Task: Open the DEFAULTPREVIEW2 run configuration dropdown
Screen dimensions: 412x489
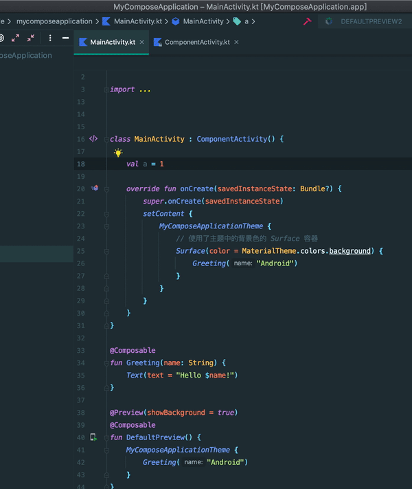Action: click(365, 21)
